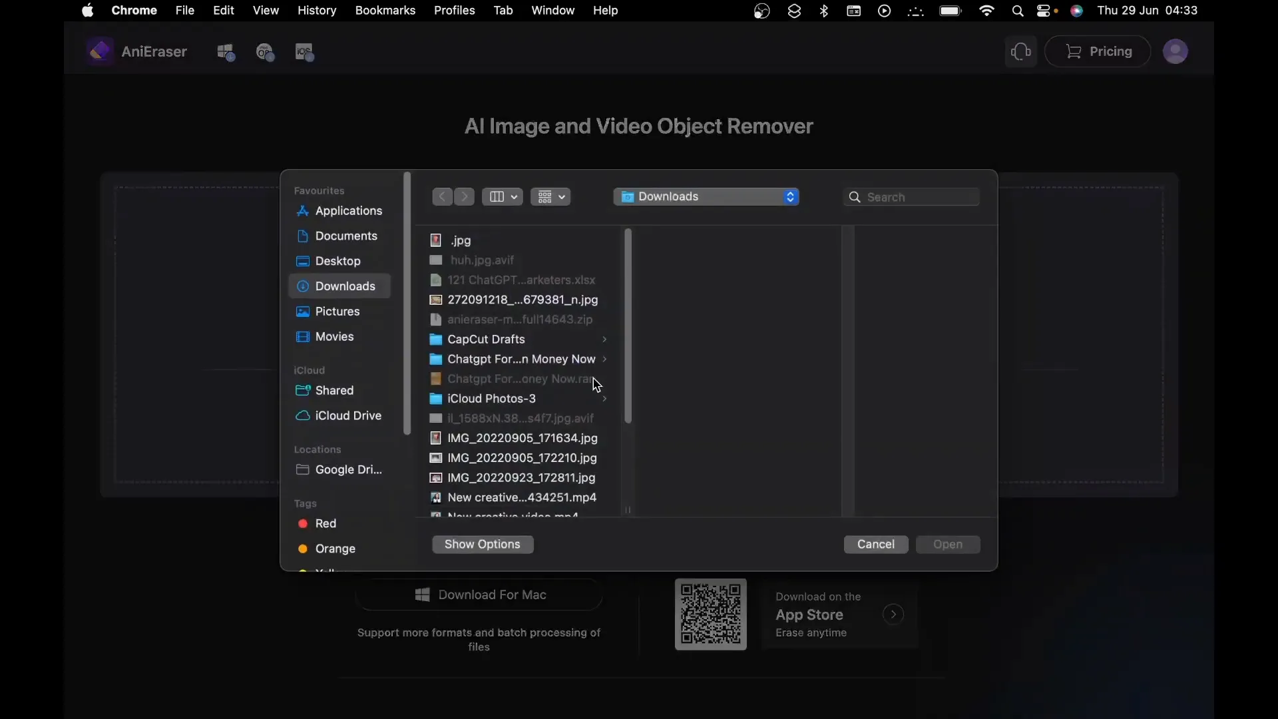Click the Cancel button in file picker

pos(876,543)
